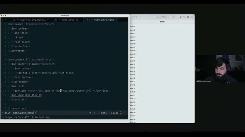The image size is (245, 137).
Task: Click the '16:38' cursor position indicator
Action: pyautogui.click(x=115, y=113)
